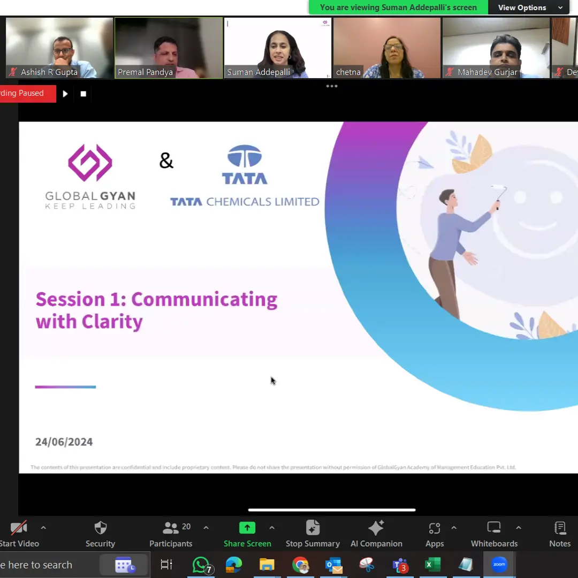This screenshot has height=578, width=578.
Task: Click the Stop Summary icon
Action: click(x=313, y=528)
